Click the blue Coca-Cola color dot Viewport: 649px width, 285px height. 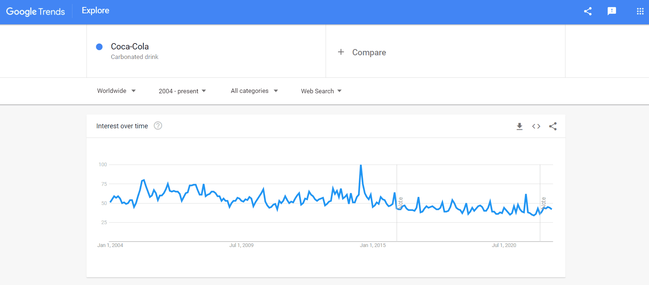pos(99,47)
